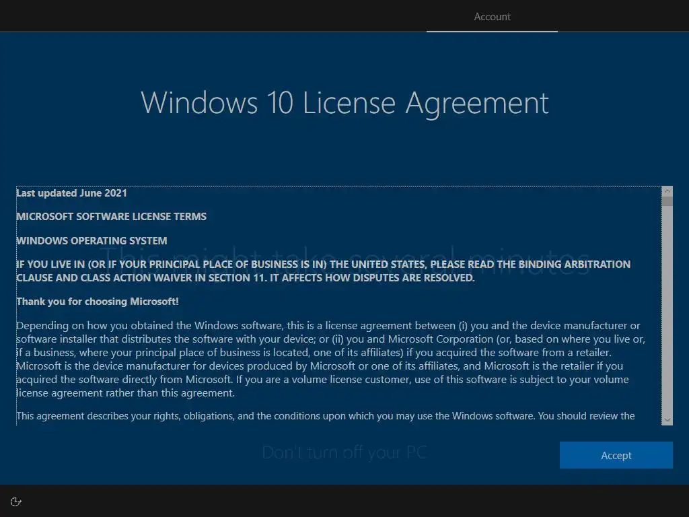
Task: Click the binding arbitration clause notice
Action: click(x=324, y=271)
